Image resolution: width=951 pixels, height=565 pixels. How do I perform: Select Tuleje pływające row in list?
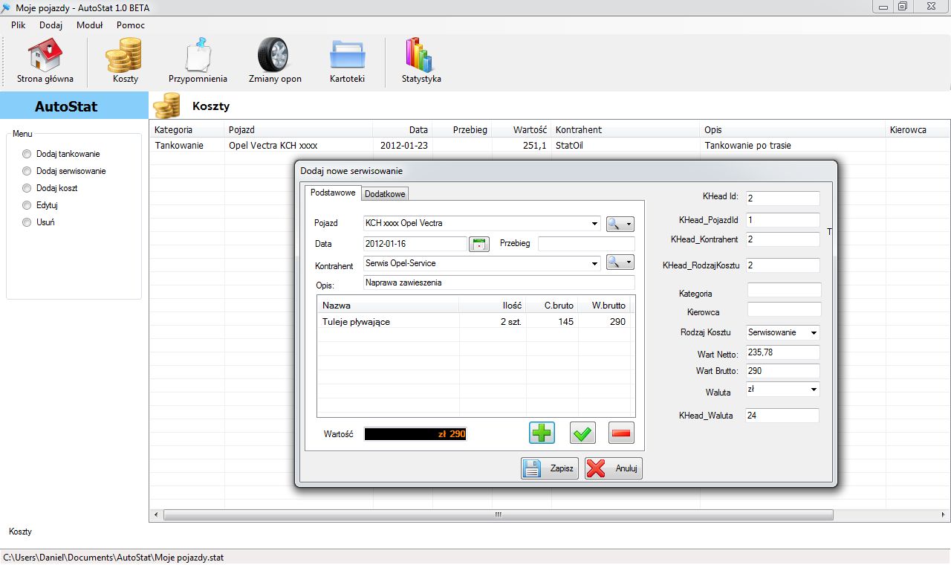[475, 322]
